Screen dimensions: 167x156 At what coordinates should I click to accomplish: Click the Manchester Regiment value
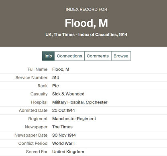pos(74,119)
